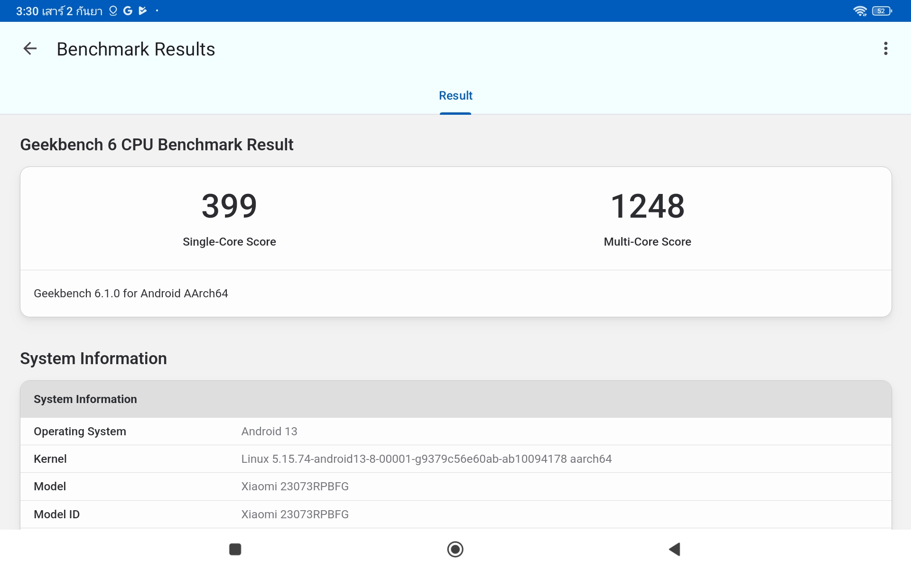Tap the Wi-Fi status icon

pyautogui.click(x=860, y=11)
